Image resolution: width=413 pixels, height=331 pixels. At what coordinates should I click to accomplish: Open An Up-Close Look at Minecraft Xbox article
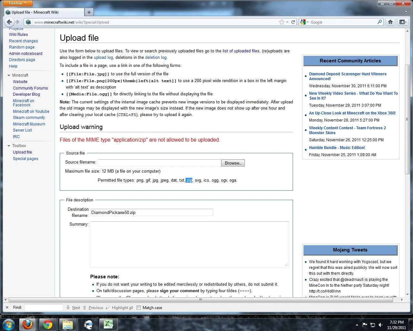(x=352, y=113)
